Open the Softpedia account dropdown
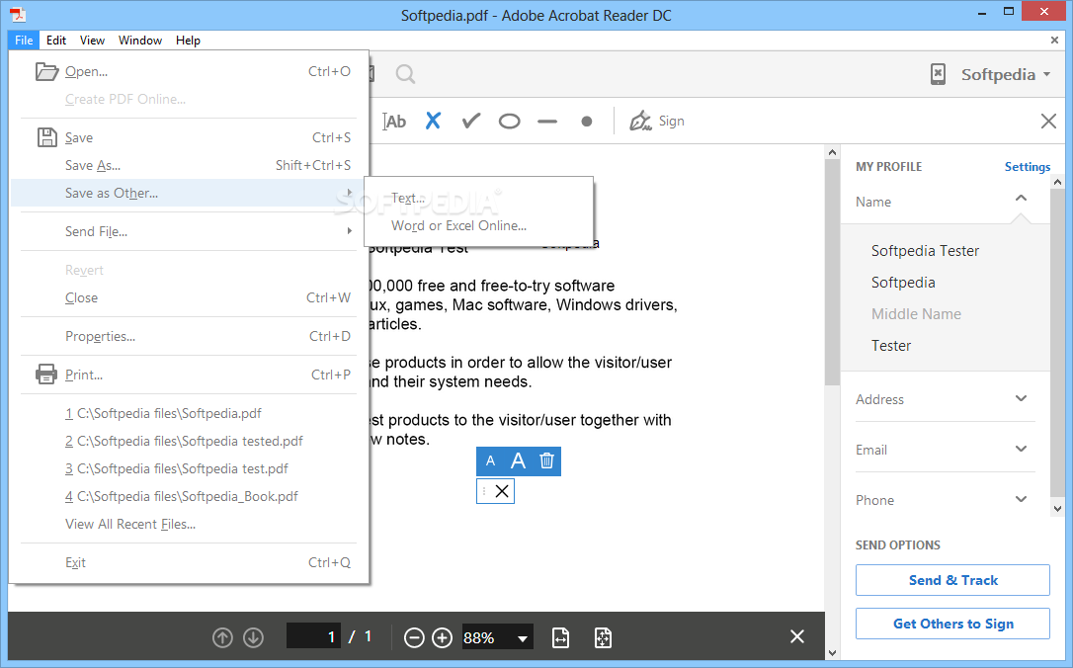The image size is (1073, 668). (1005, 74)
